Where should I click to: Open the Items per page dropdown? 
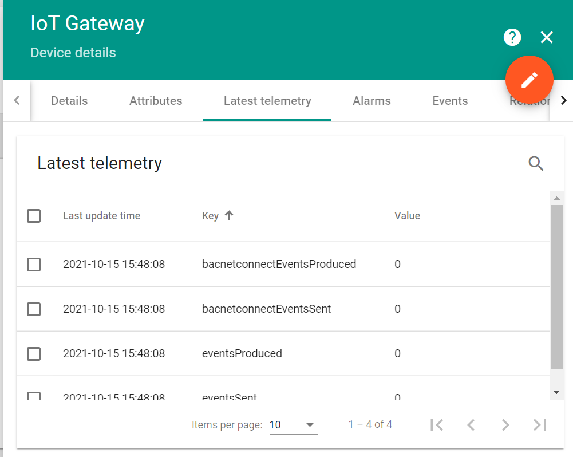pyautogui.click(x=293, y=424)
